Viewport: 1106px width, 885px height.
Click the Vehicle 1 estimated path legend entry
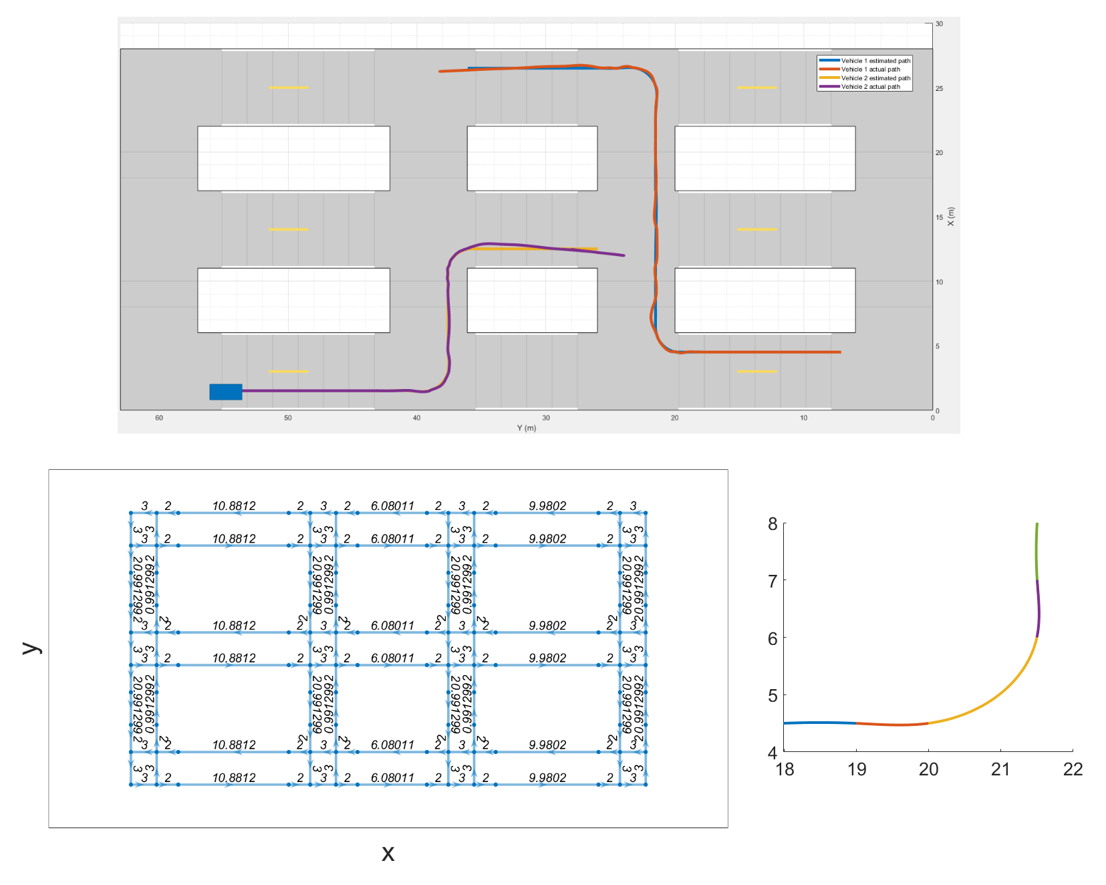coord(865,61)
